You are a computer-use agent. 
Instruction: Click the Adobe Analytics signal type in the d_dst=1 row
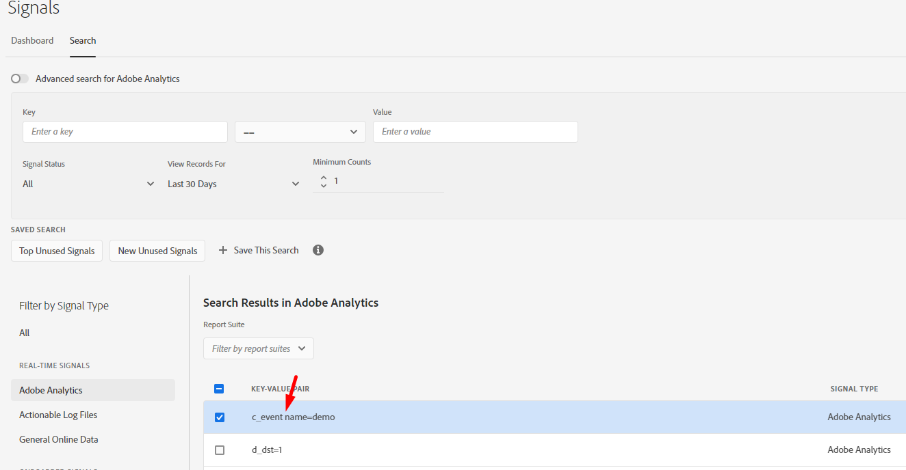click(859, 450)
